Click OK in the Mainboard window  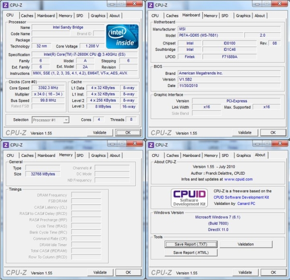pyautogui.click(x=273, y=132)
